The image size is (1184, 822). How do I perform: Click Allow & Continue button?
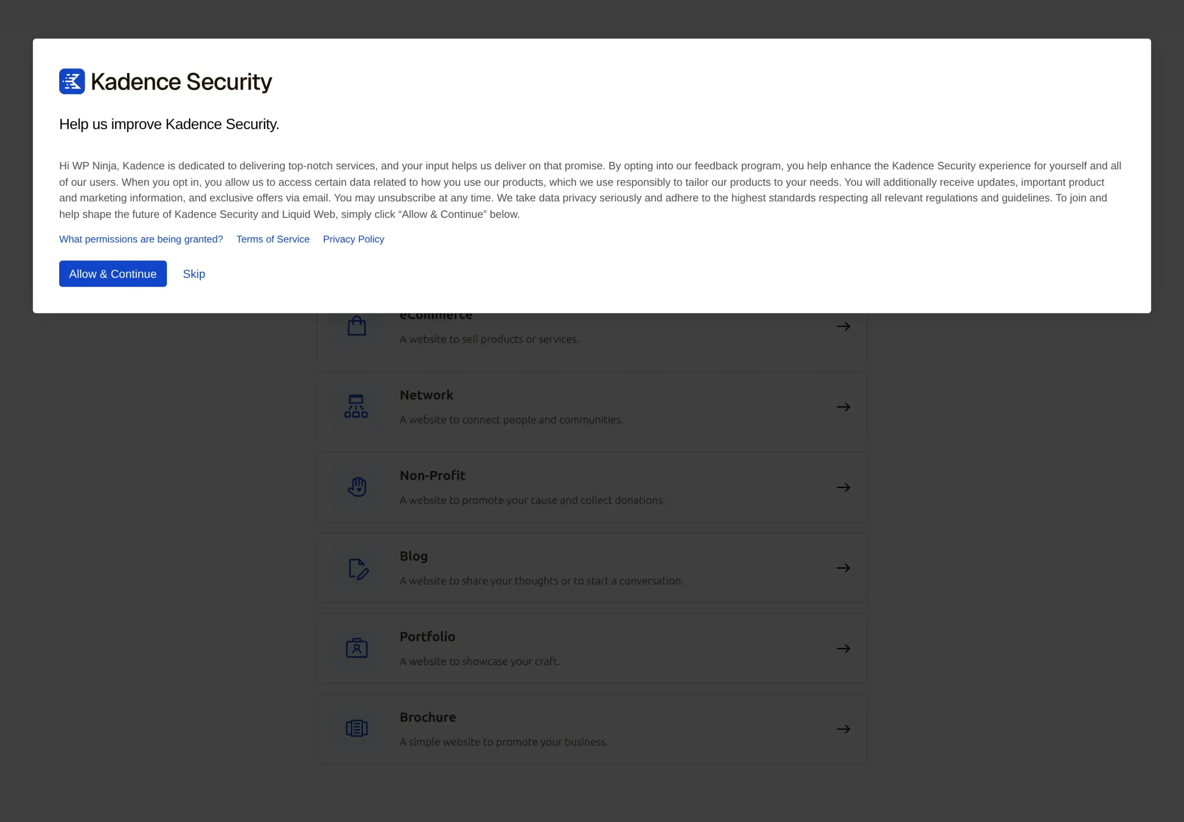113,274
